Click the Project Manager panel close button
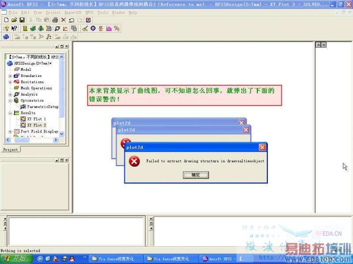The width and height of the screenshot is (353, 264). [x=67, y=47]
